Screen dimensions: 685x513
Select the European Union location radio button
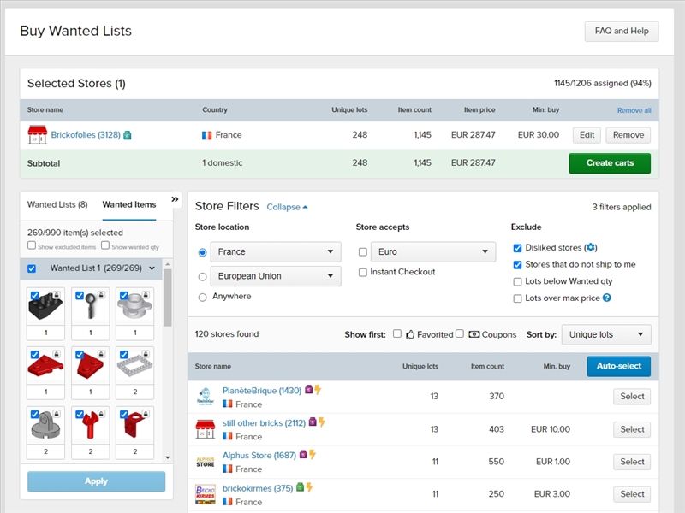pyautogui.click(x=202, y=276)
